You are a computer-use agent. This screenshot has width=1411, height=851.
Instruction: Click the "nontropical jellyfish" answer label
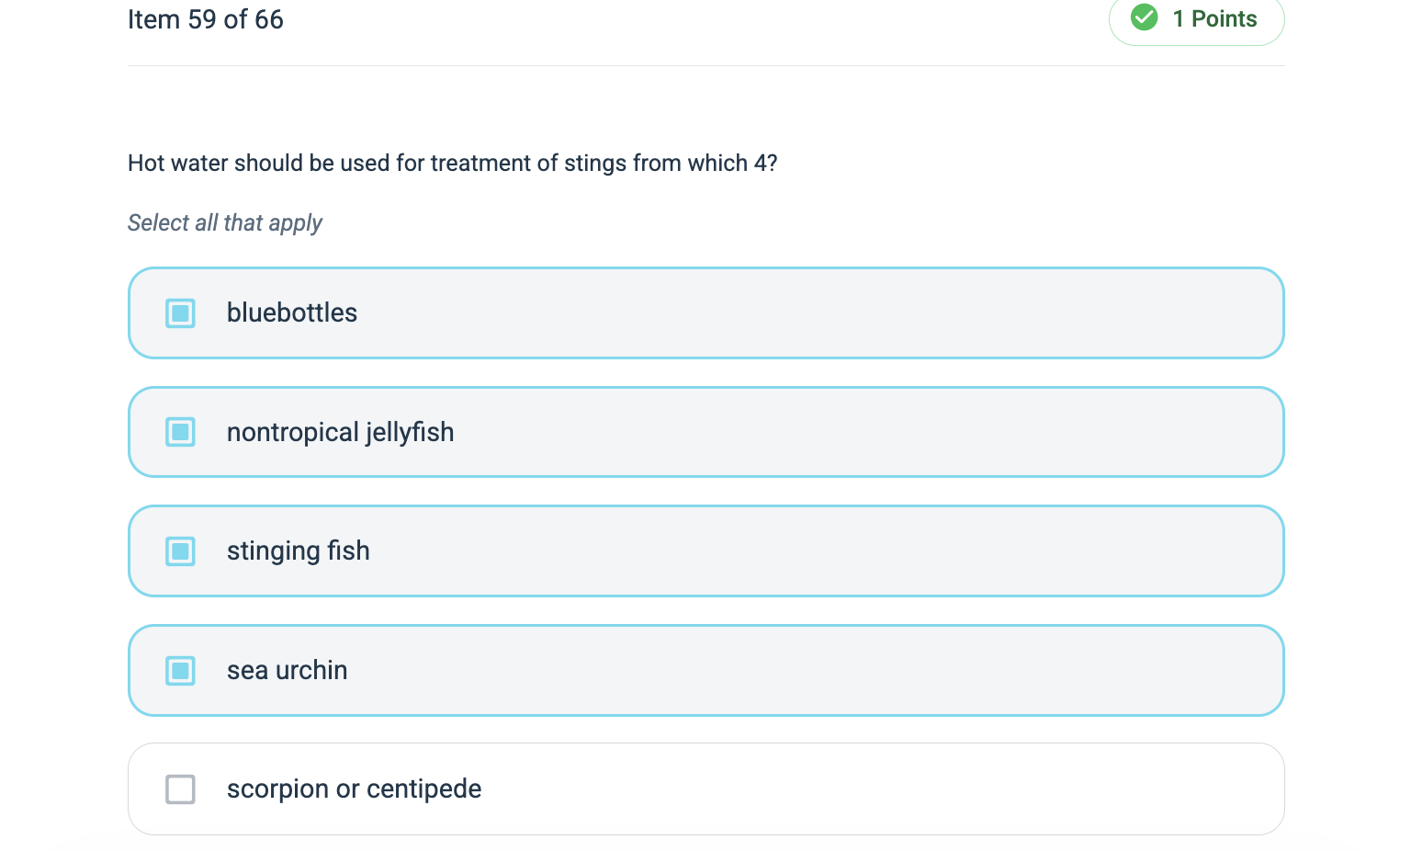point(340,432)
